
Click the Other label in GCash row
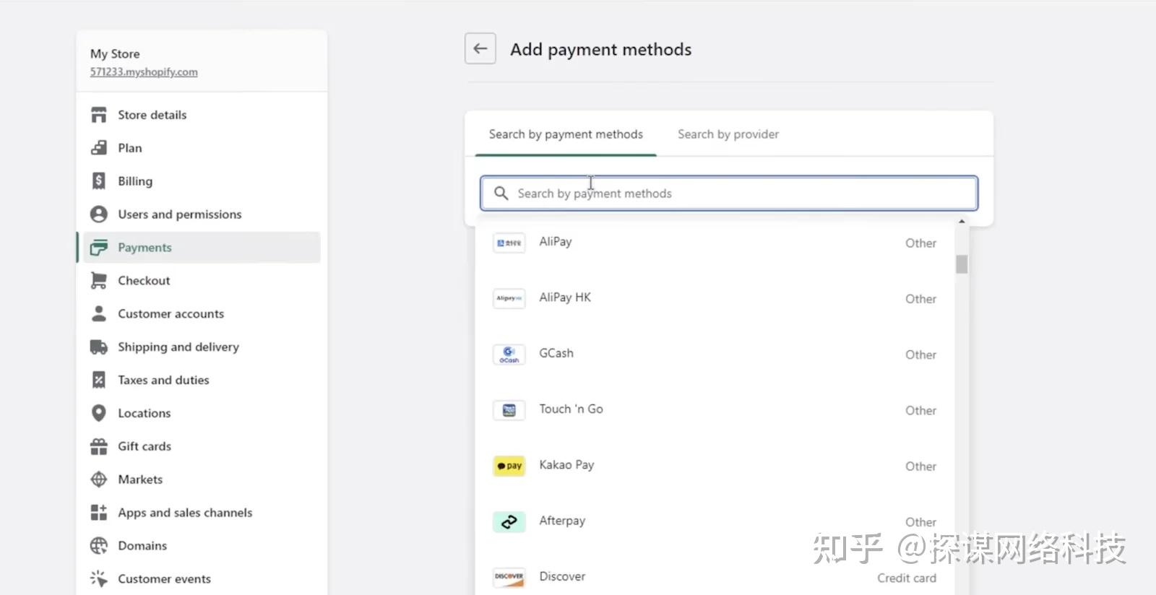tap(920, 355)
